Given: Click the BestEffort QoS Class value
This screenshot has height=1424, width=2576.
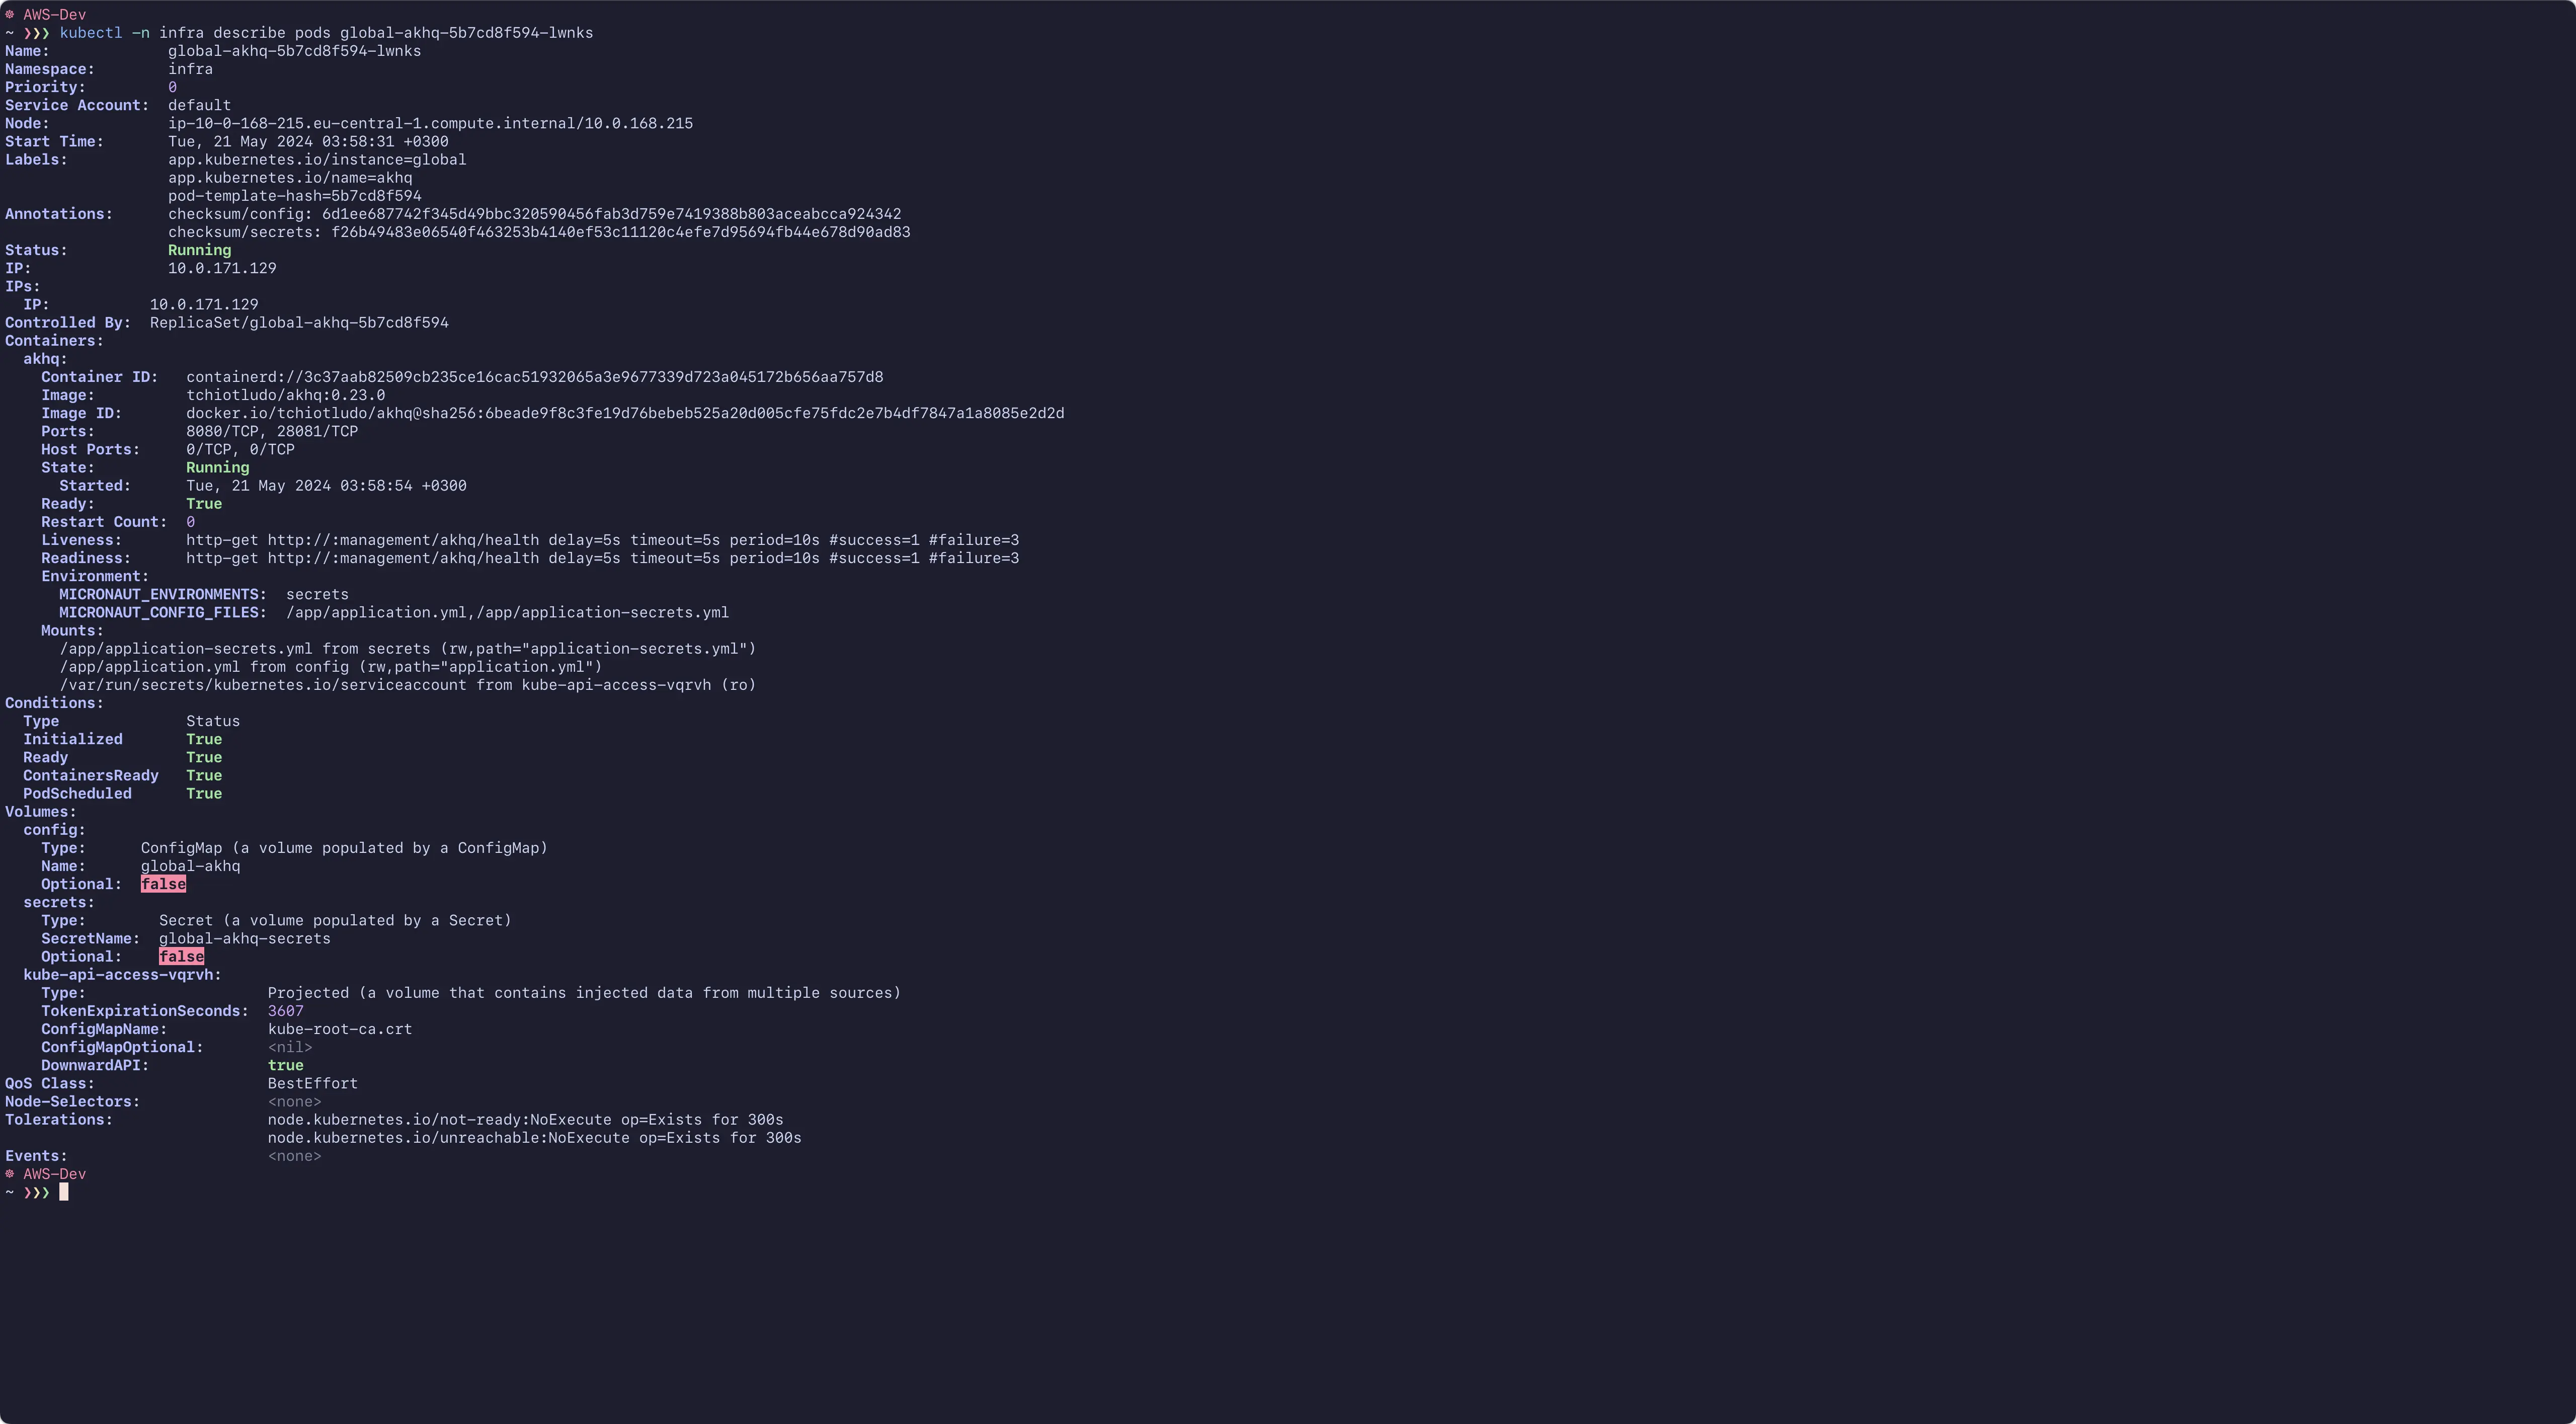Looking at the screenshot, I should [x=312, y=1084].
